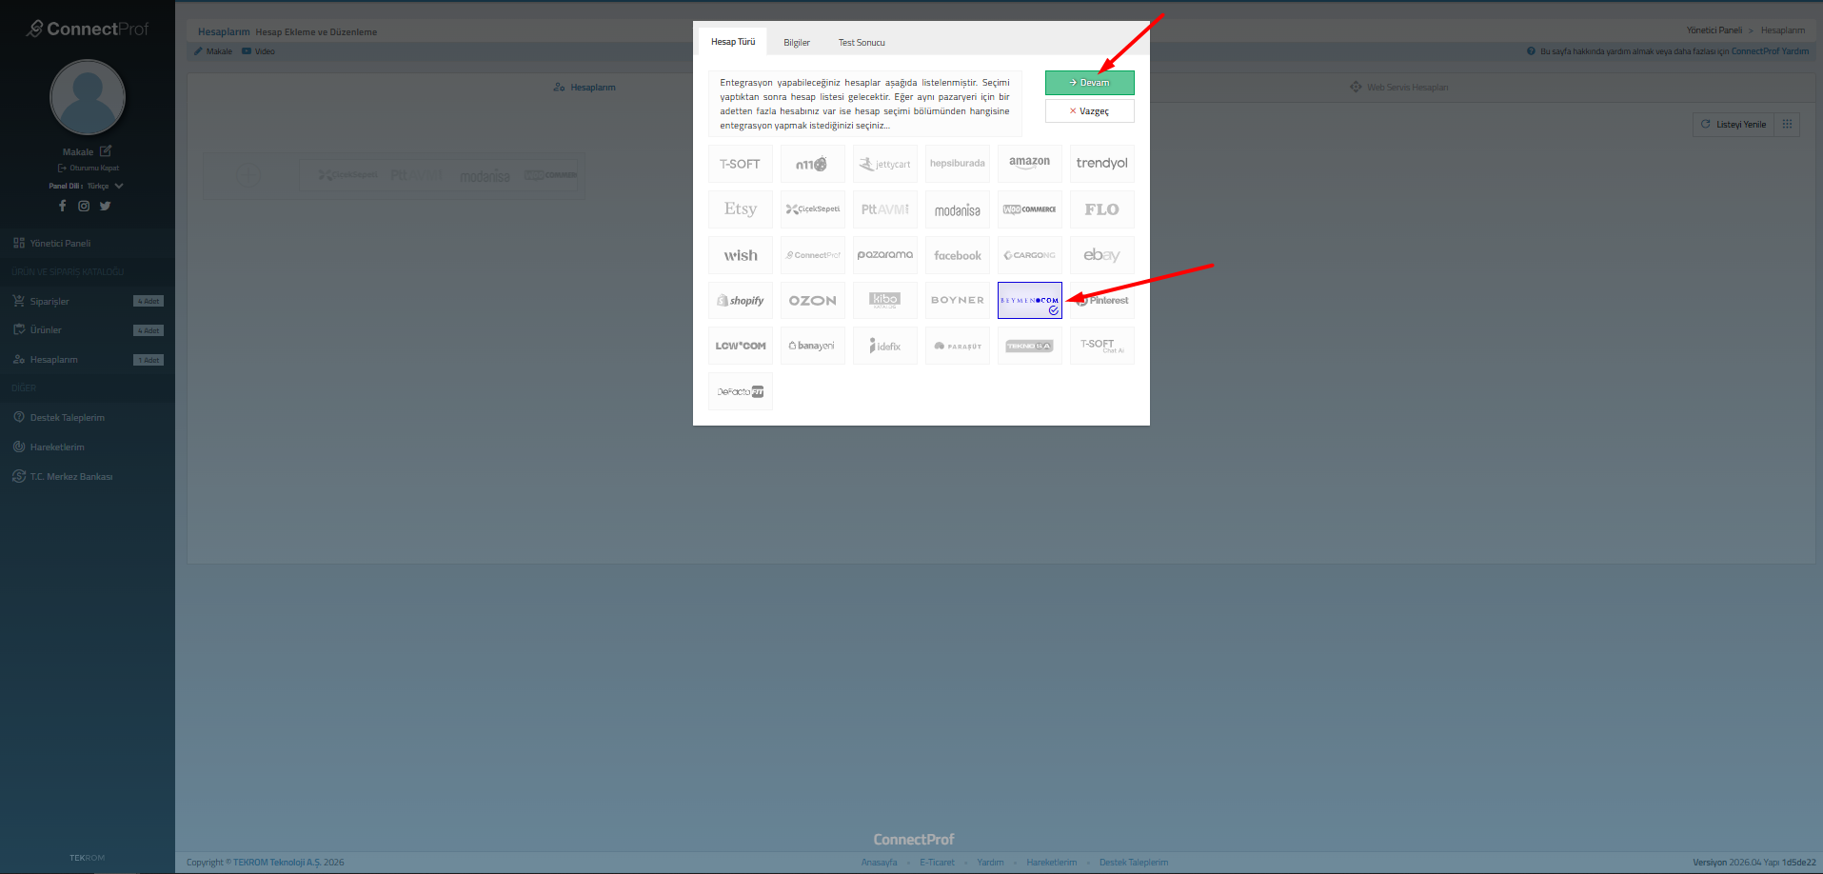1823x874 pixels.
Task: Deselect the checked Beymen.com tile
Action: coord(1029,301)
